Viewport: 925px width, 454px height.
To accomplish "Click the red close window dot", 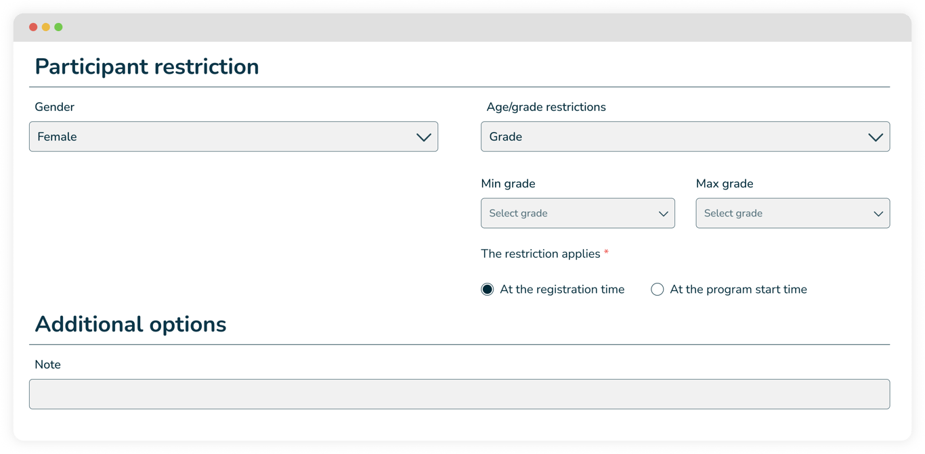I will (33, 27).
